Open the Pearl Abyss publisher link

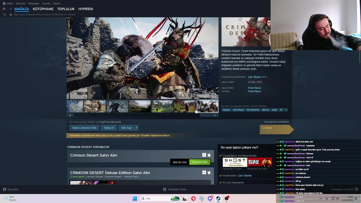[254, 91]
